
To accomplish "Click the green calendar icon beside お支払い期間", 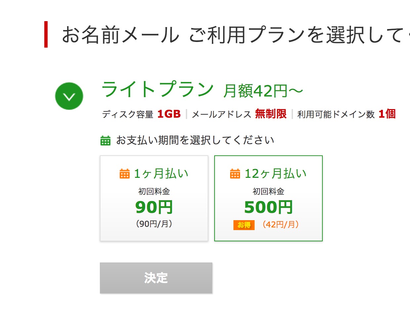I will tap(105, 140).
